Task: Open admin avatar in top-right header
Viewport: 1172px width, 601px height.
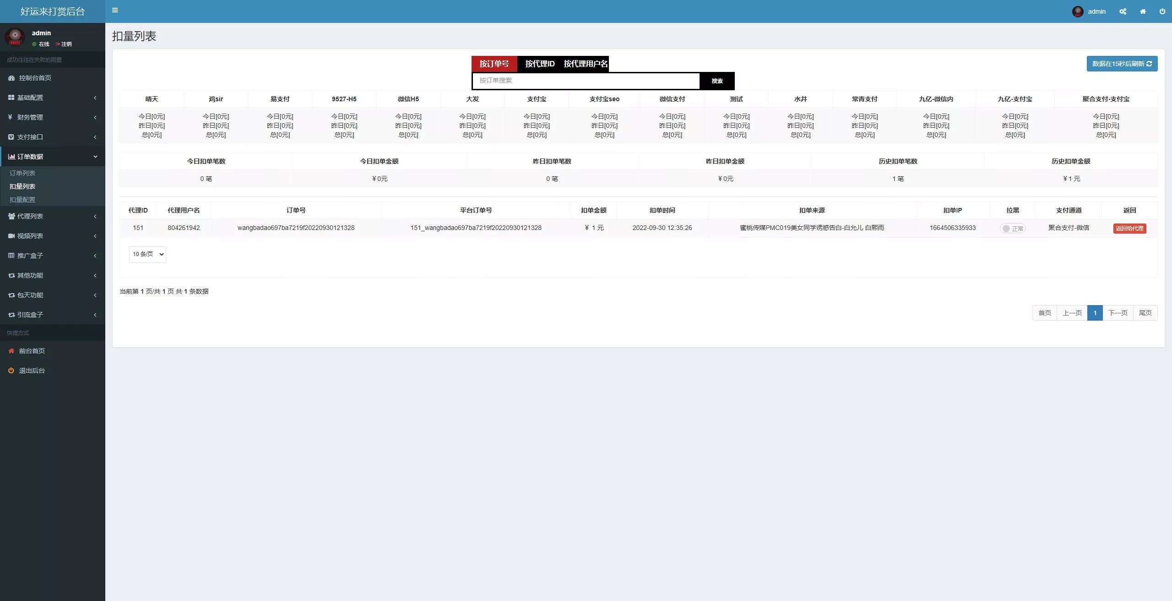Action: pos(1078,11)
